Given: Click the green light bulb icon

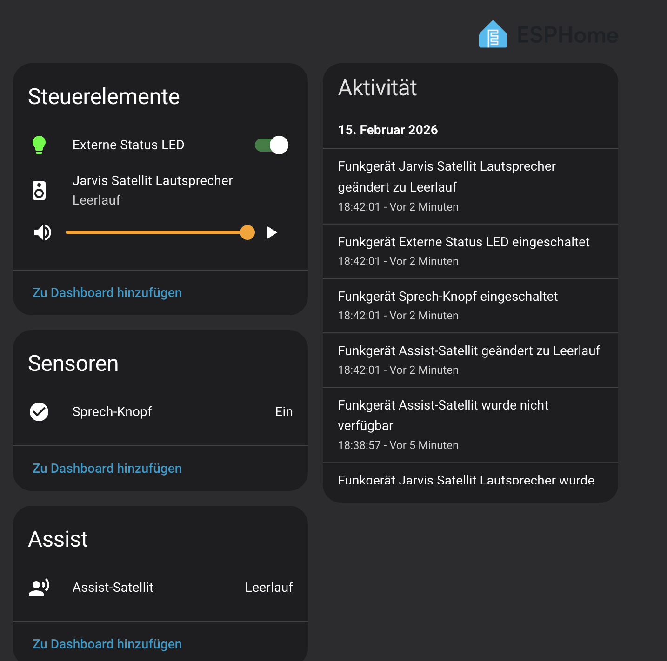Looking at the screenshot, I should coord(39,145).
